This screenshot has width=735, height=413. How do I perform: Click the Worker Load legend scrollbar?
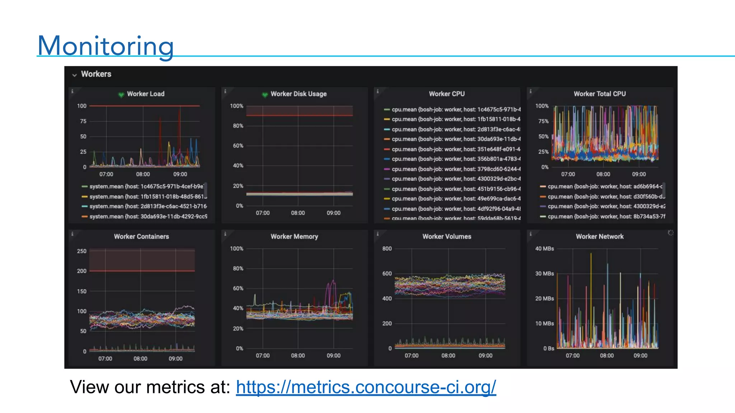(x=206, y=189)
